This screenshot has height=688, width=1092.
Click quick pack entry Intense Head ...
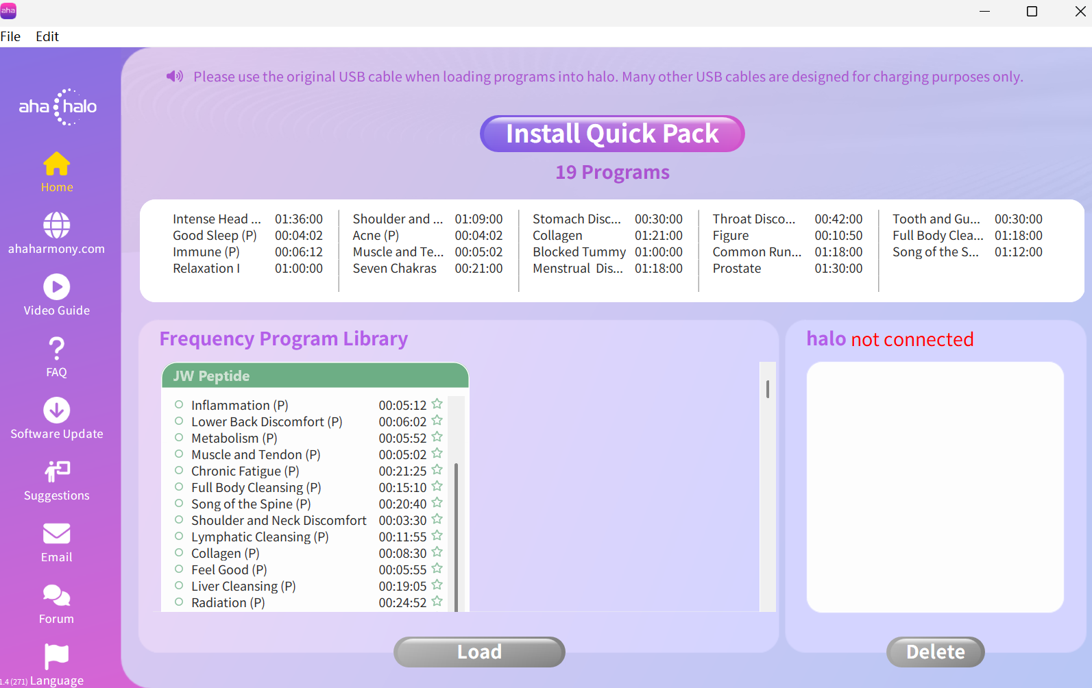click(217, 219)
